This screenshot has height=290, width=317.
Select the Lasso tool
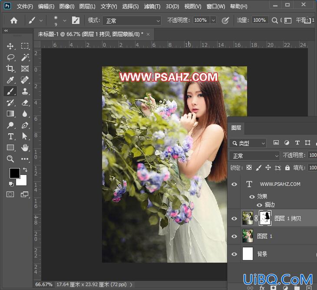(x=10, y=57)
